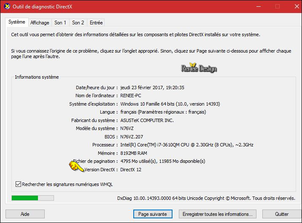Click the Système d'exploitation label
The image size is (302, 223).
[93, 104]
